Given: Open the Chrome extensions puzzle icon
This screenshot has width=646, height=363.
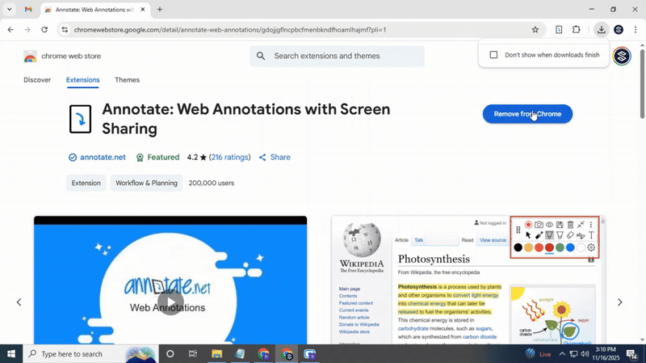Looking at the screenshot, I should pos(577,30).
